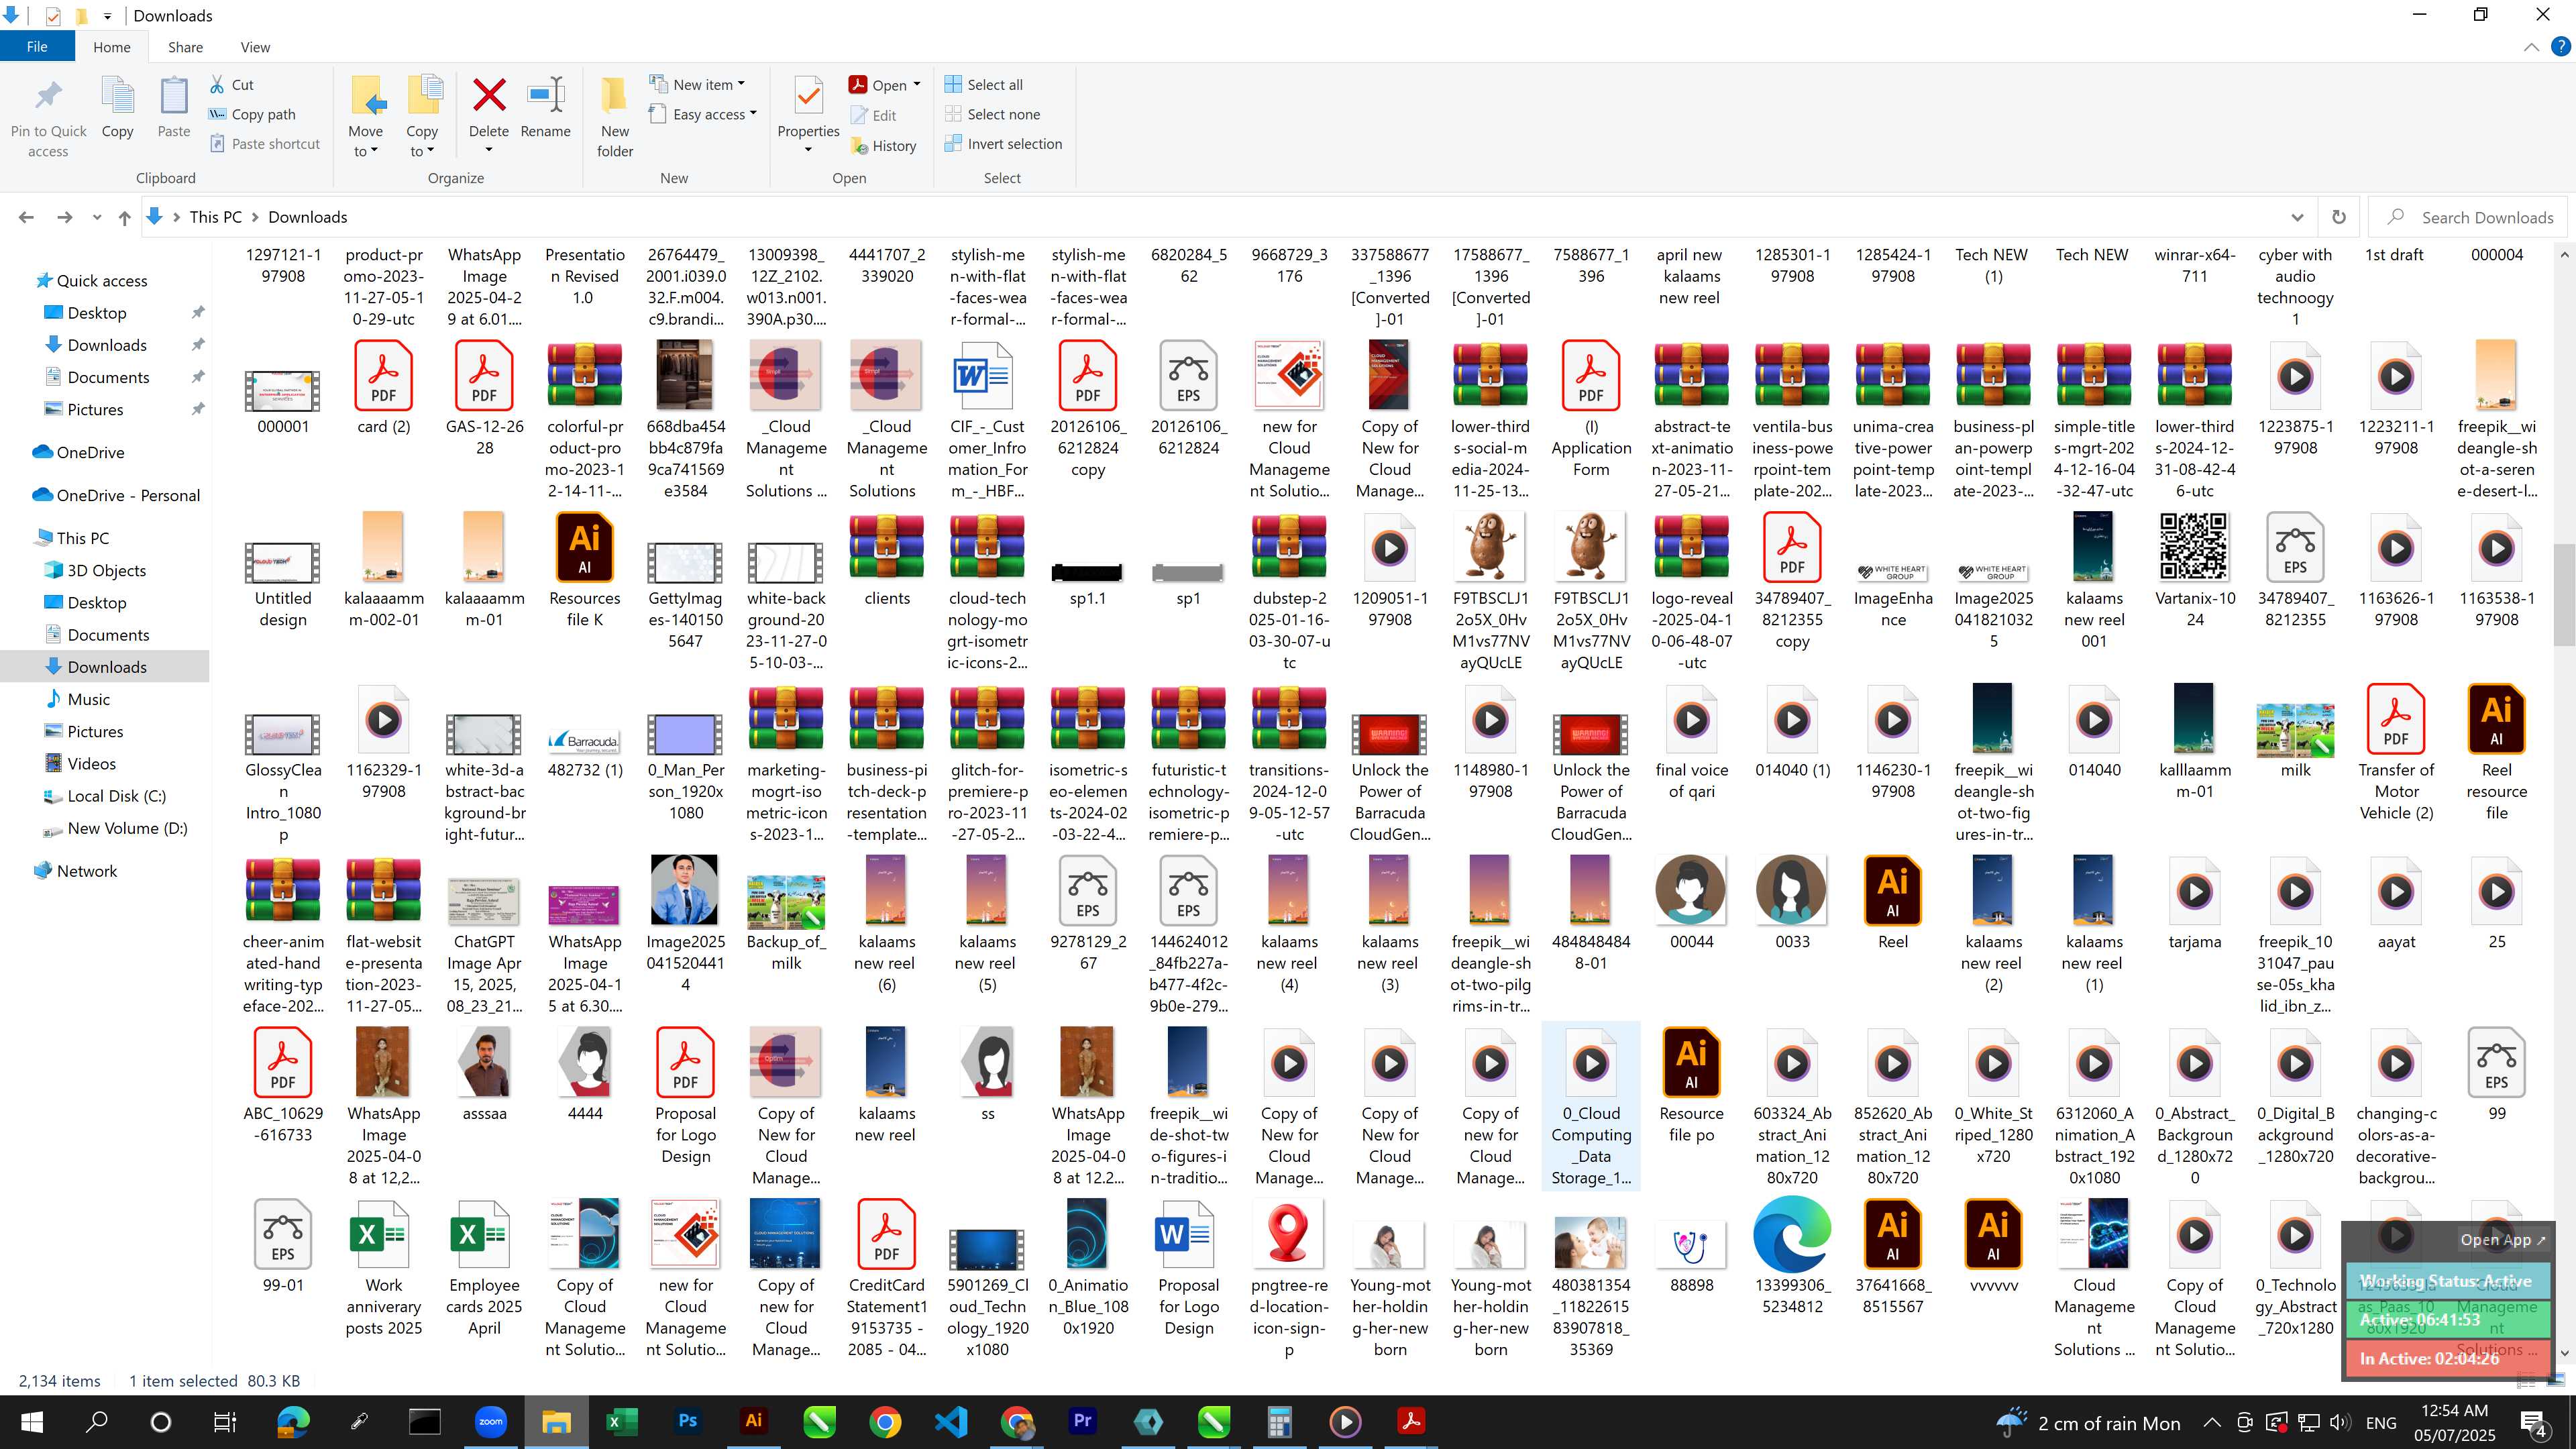Select the 'final voice of qari' media file
This screenshot has height=1449, width=2576.
tap(1691, 742)
